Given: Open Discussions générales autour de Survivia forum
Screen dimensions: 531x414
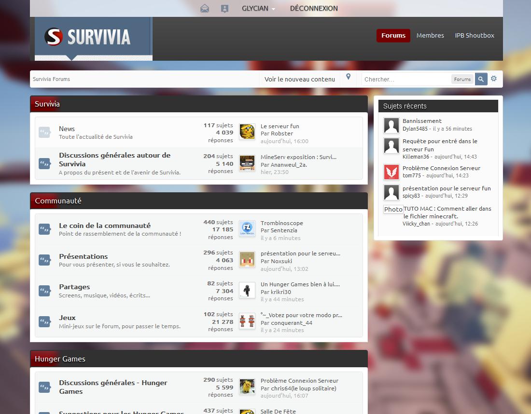Looking at the screenshot, I should [114, 160].
